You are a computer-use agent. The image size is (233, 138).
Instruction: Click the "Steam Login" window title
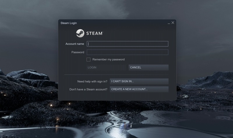(x=69, y=23)
